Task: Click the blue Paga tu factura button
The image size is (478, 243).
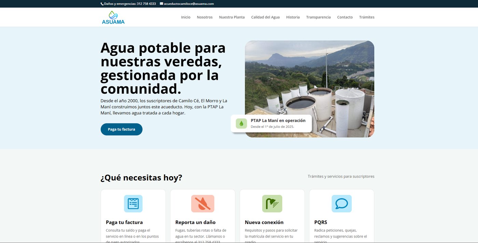Action: tap(122, 129)
